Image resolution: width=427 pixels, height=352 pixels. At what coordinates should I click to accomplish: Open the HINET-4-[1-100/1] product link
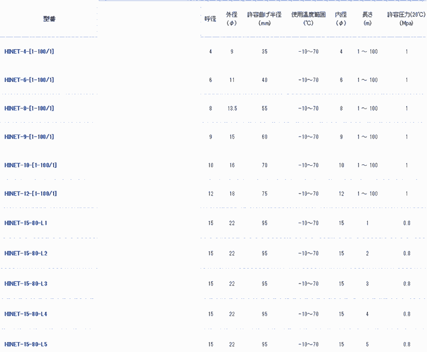coord(29,52)
